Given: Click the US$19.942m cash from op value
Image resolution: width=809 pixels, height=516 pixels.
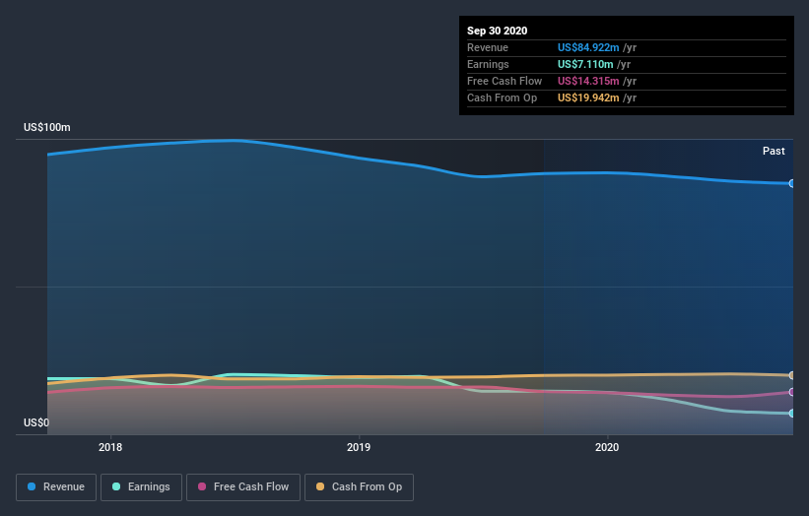Looking at the screenshot, I should pos(588,97).
